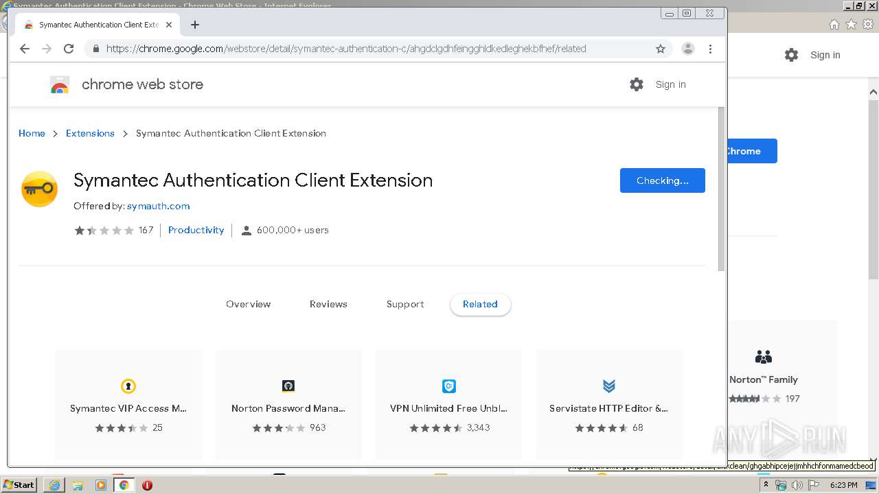Open web store settings gear in Chrome
Image resolution: width=879 pixels, height=494 pixels.
pos(637,84)
